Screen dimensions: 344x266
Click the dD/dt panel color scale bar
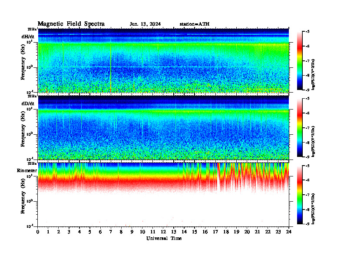coord(300,128)
